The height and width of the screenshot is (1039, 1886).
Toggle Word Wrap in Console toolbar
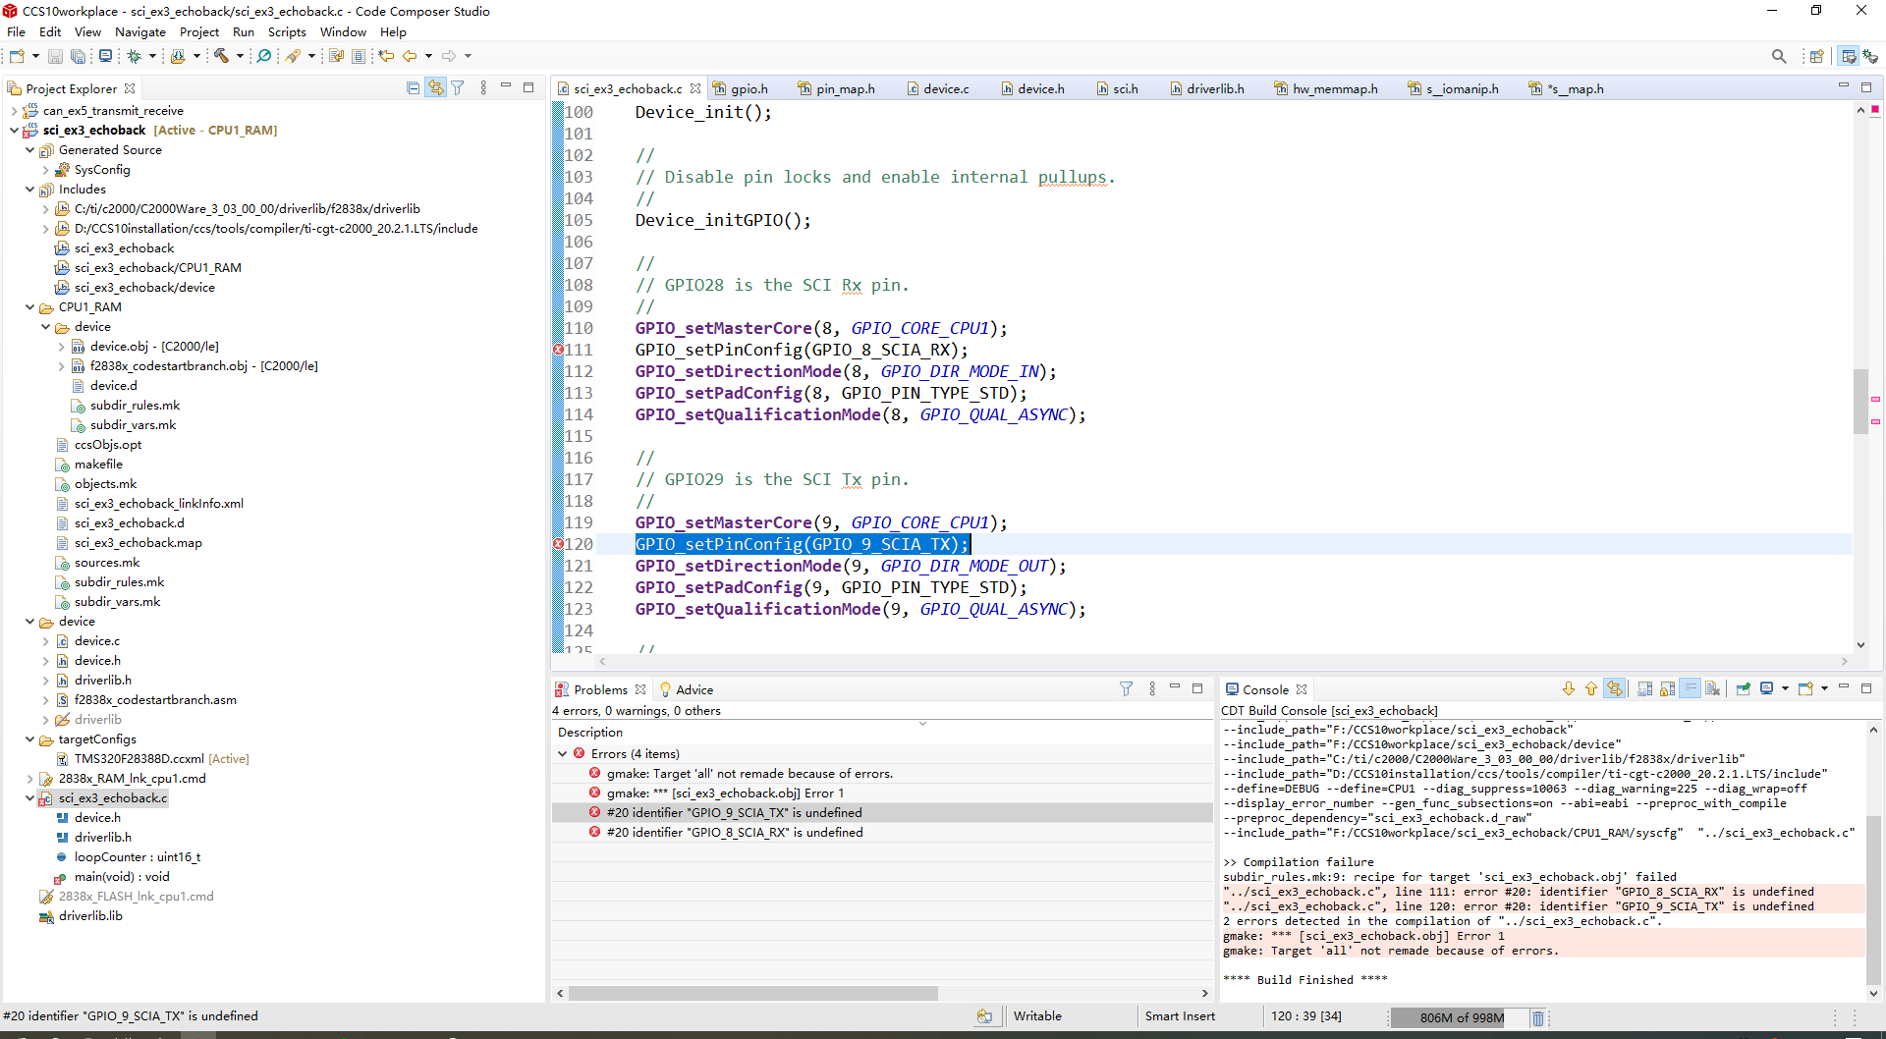pyautogui.click(x=1690, y=689)
